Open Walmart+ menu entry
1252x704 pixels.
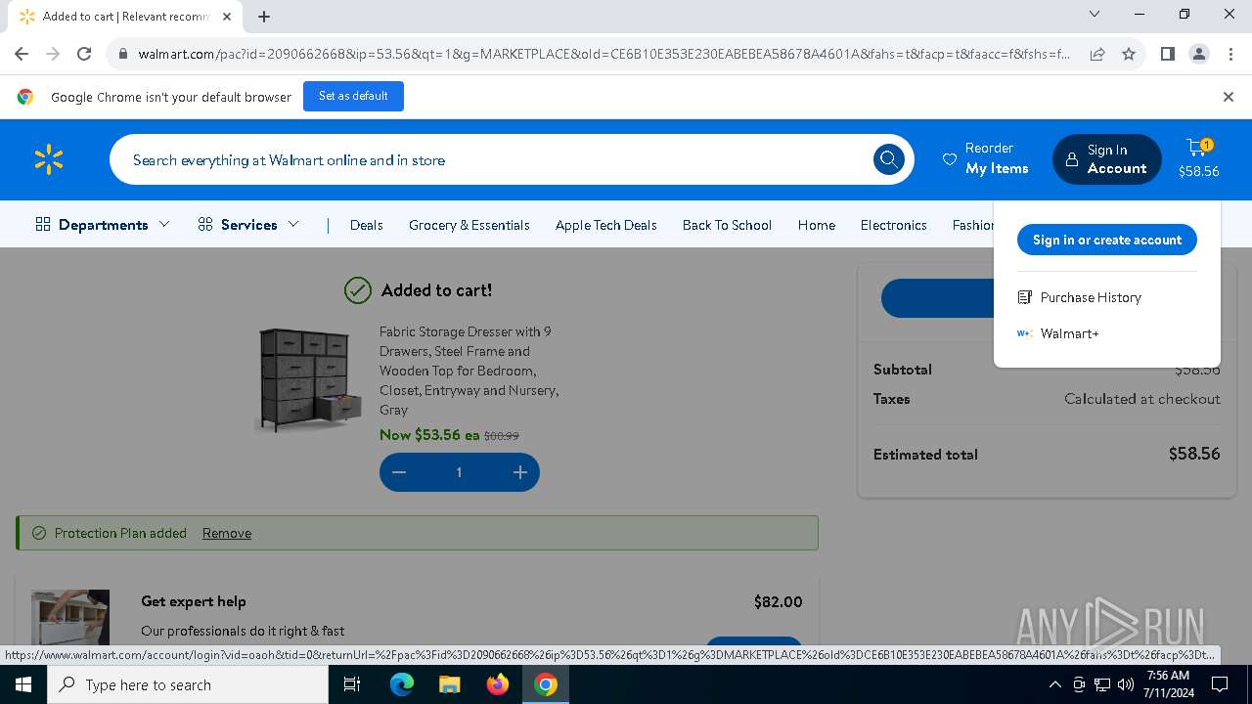click(x=1069, y=333)
